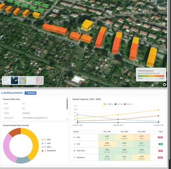
Task: Click the Subsidence icon in hazard table
Action: [74, 157]
